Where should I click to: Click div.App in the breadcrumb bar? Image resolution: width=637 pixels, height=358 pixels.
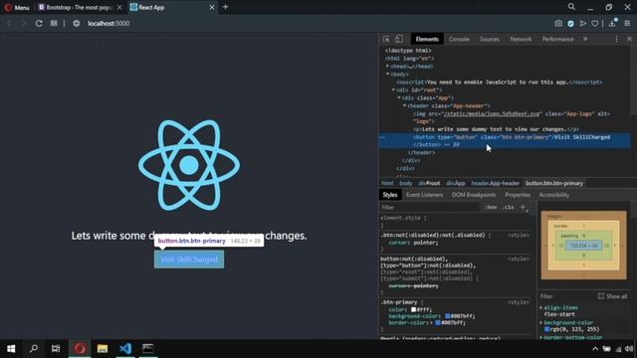456,183
